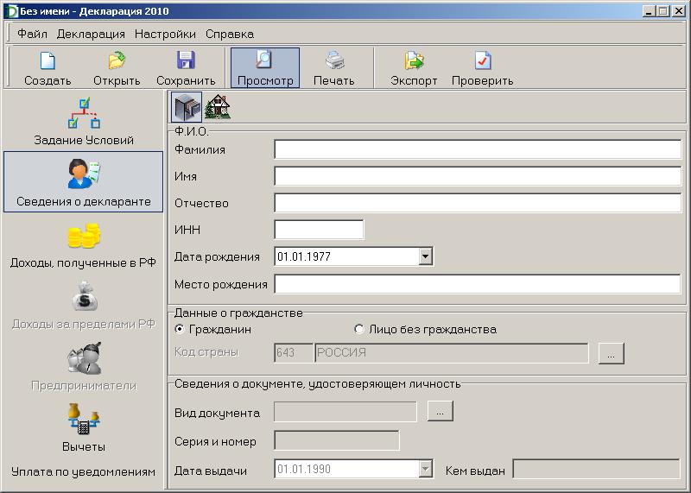691x493 pixels.
Task: Click Уплата по уведомлениям sidebar item
Action: pos(84,471)
